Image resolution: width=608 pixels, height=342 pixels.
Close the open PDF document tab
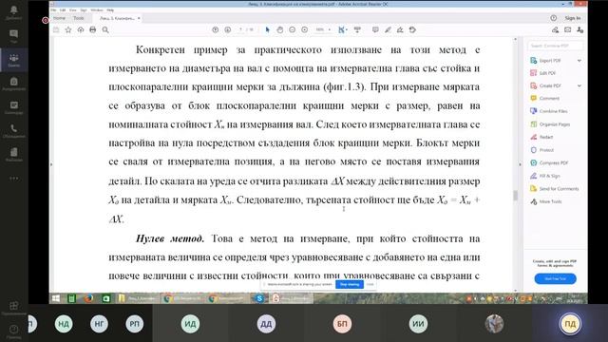coord(139,18)
